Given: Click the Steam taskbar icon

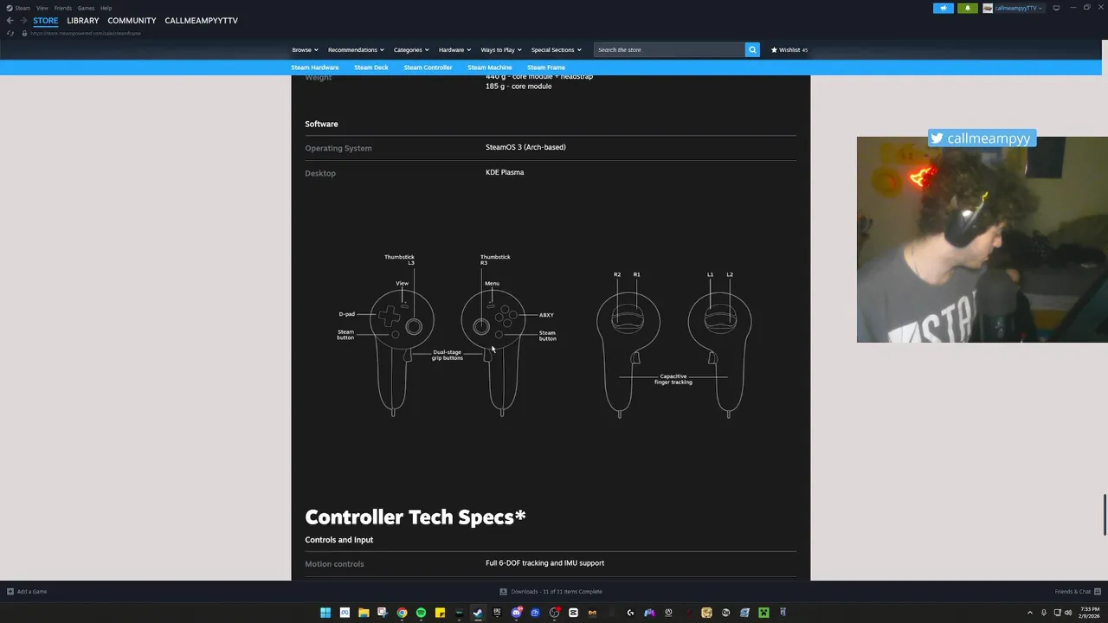Looking at the screenshot, I should tap(477, 613).
